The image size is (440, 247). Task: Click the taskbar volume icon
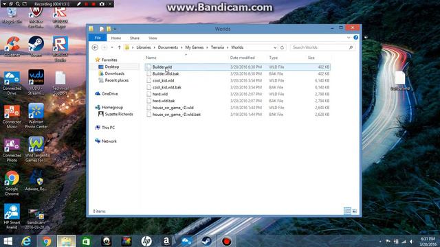[412, 242]
